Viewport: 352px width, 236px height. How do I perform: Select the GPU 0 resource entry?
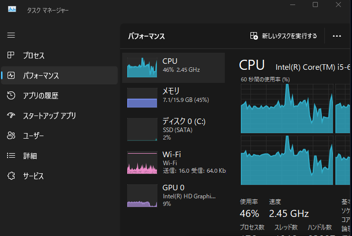click(173, 195)
